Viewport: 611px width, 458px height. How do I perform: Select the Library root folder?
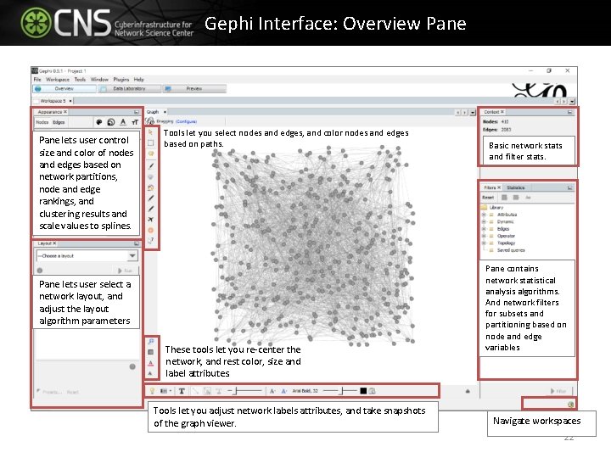[x=493, y=208]
